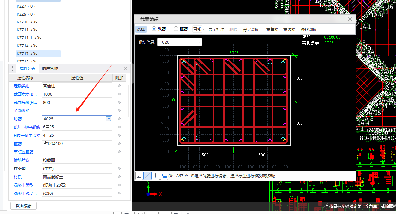Click 布角筋 toolbar item

pyautogui.click(x=272, y=29)
